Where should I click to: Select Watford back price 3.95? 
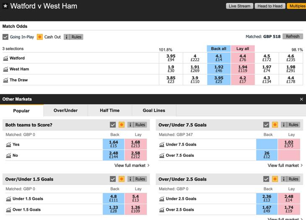pyautogui.click(x=171, y=58)
